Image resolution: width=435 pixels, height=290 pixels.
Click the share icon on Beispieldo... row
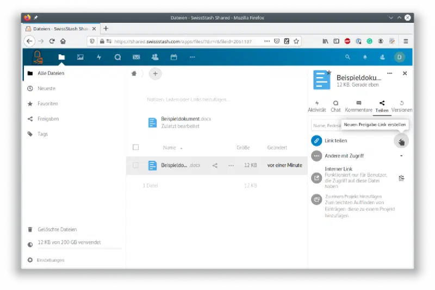point(215,165)
